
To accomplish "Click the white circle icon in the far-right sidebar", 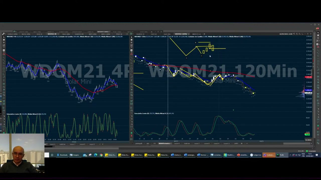I will coord(318,35).
